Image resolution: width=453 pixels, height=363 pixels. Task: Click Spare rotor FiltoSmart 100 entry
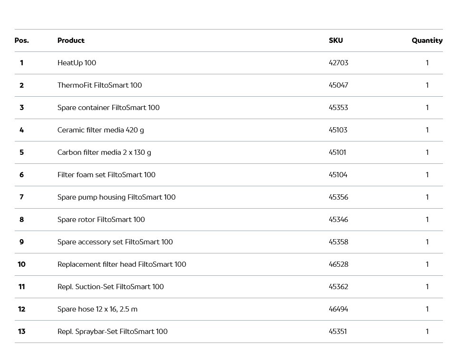(x=101, y=220)
